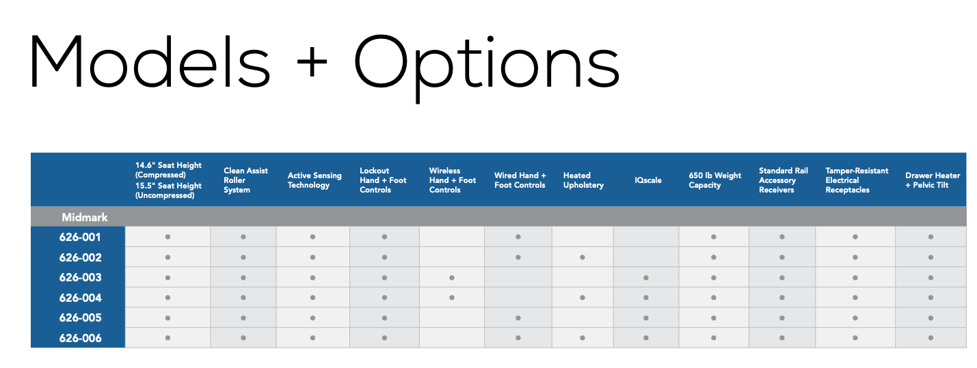Click the Midmark section header row
The image size is (977, 368).
(x=85, y=217)
